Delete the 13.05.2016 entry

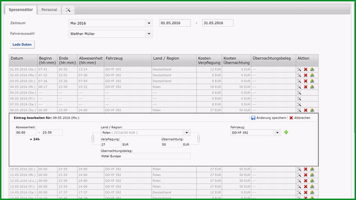pyautogui.click(x=305, y=186)
